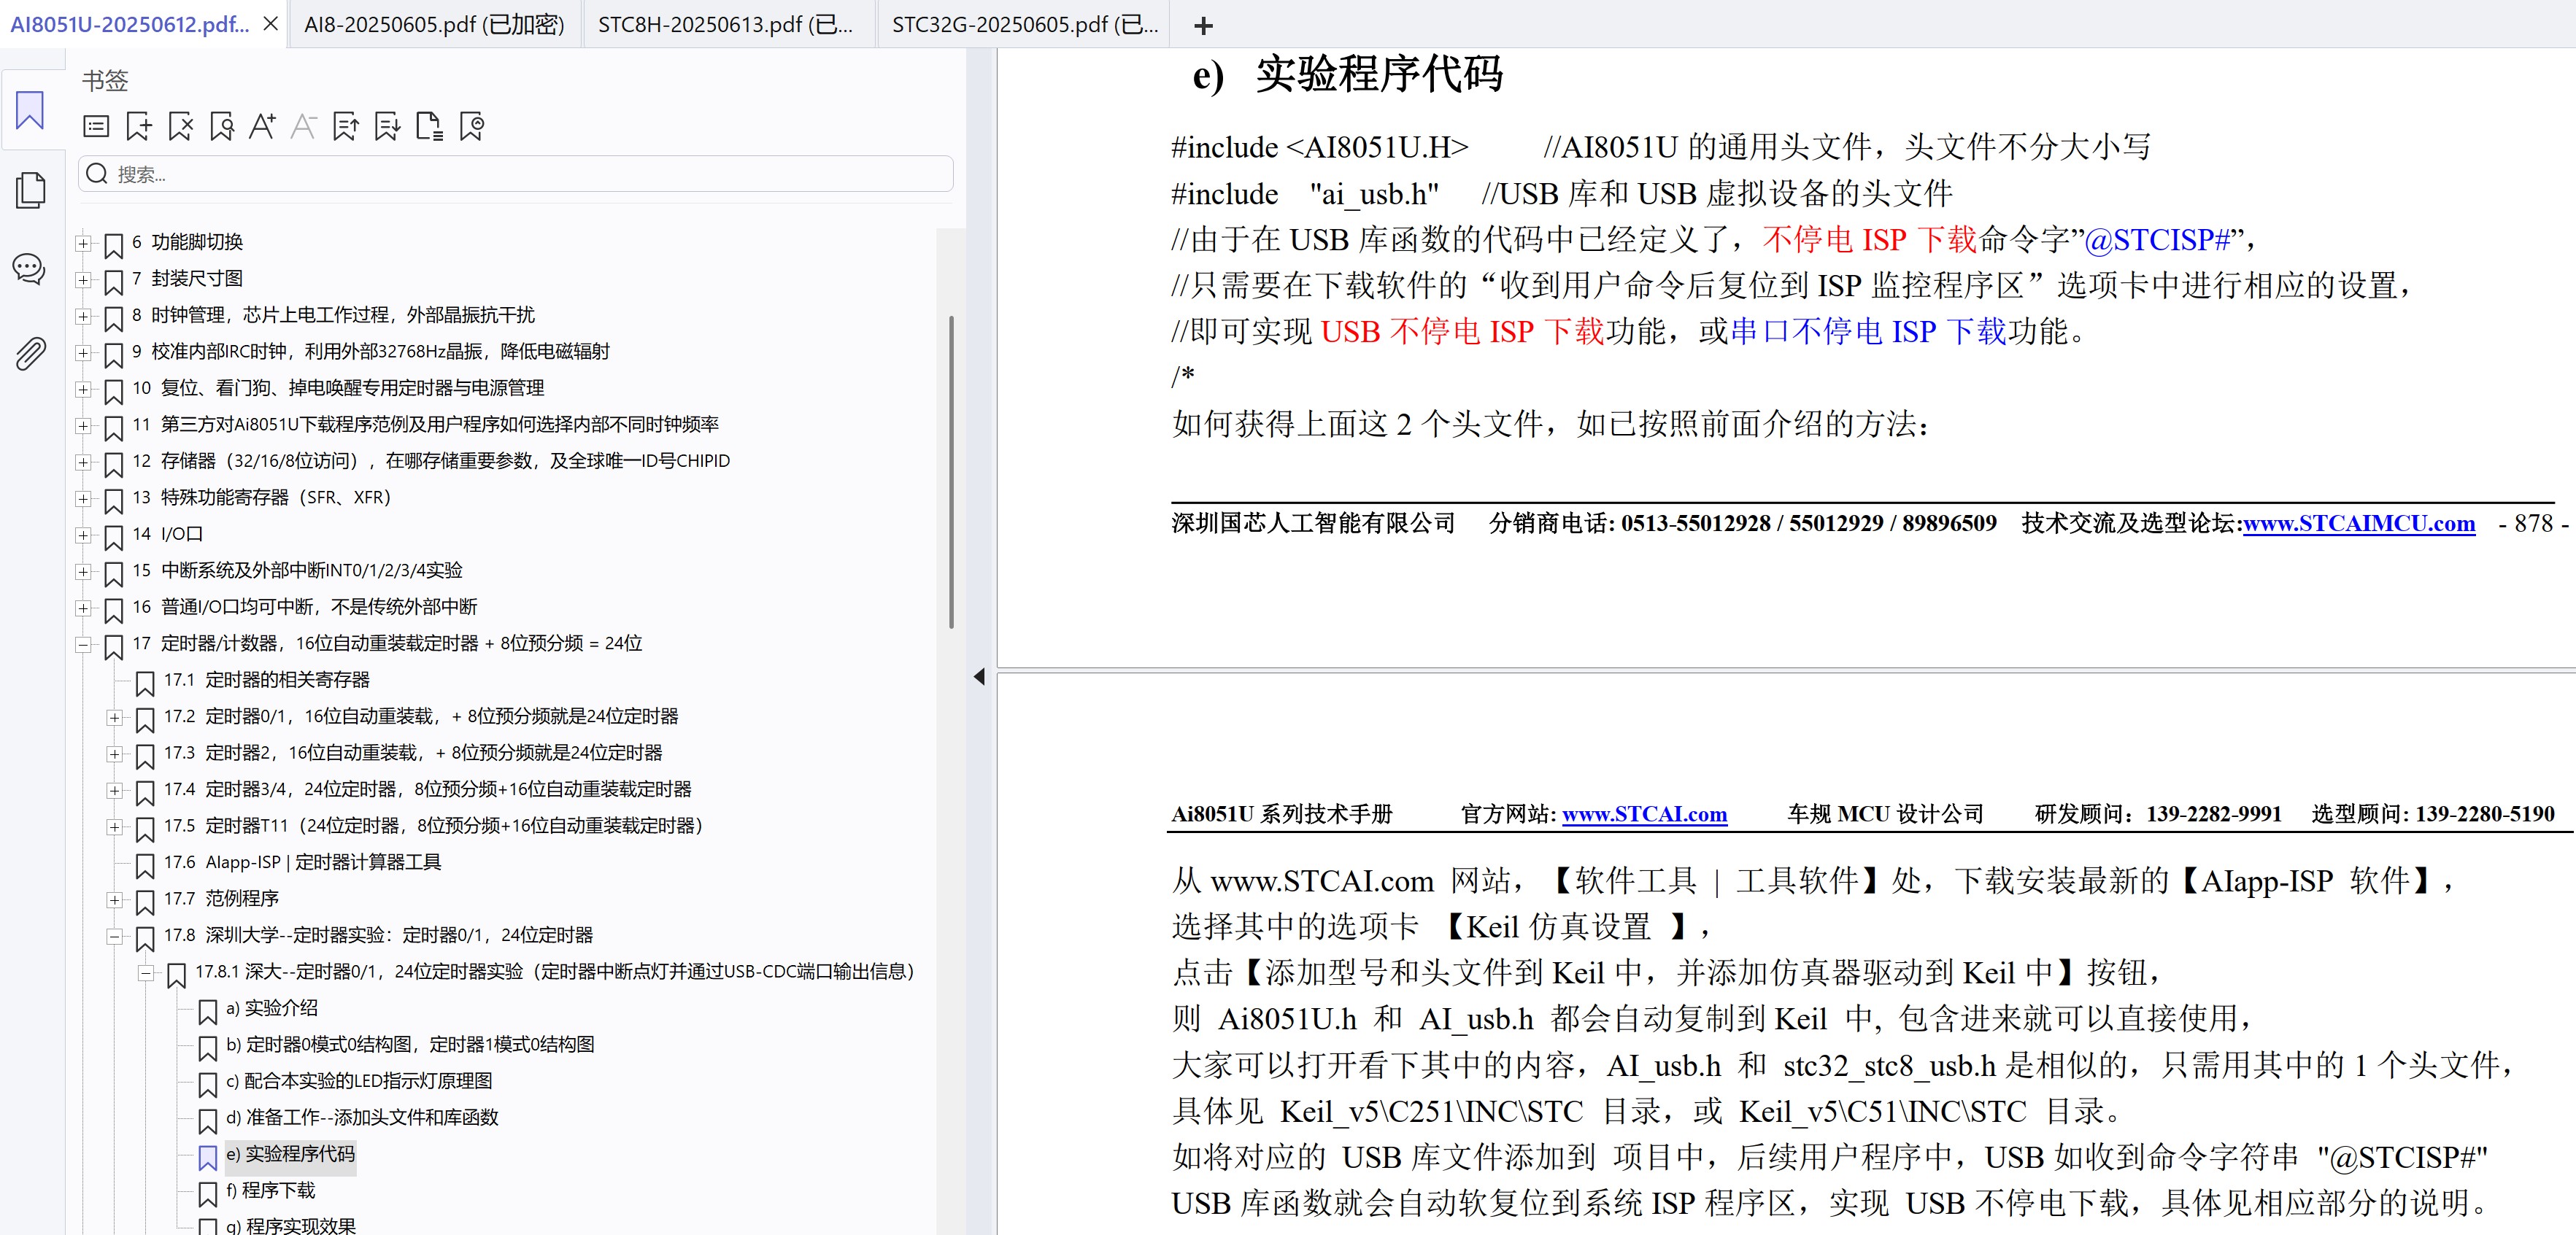Collapse bookmark 17 定时器/计数器
The width and height of the screenshot is (2576, 1235).
84,644
